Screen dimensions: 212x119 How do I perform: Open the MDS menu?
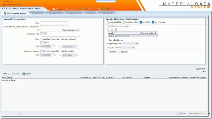[4, 9]
